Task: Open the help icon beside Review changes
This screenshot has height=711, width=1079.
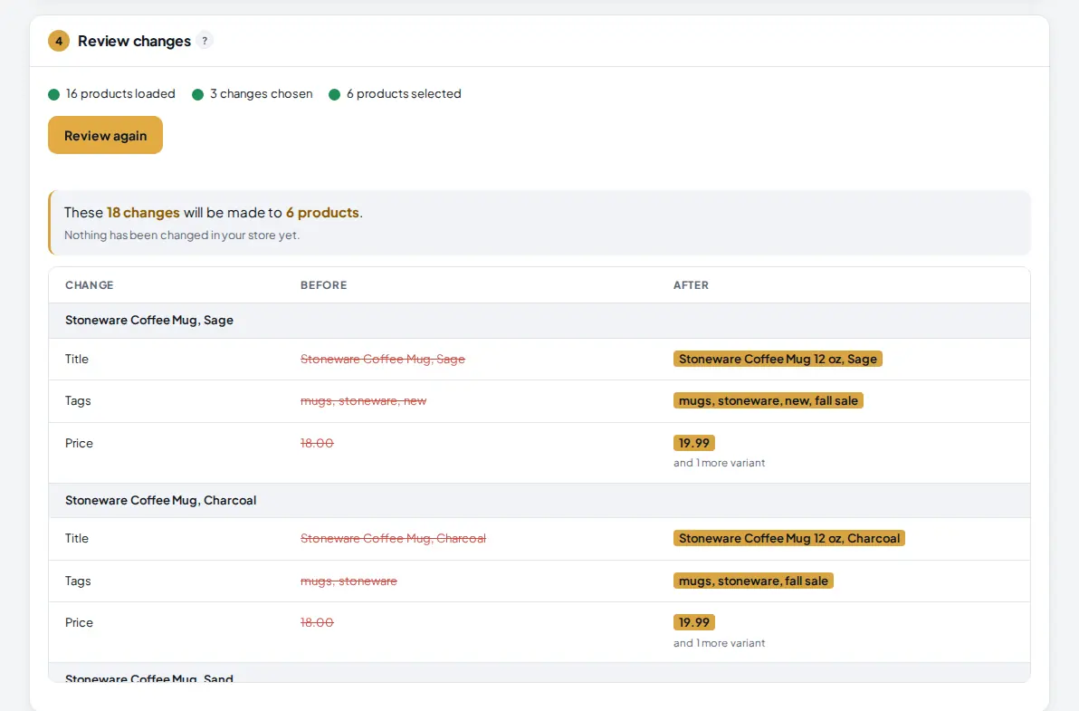Action: tap(205, 41)
